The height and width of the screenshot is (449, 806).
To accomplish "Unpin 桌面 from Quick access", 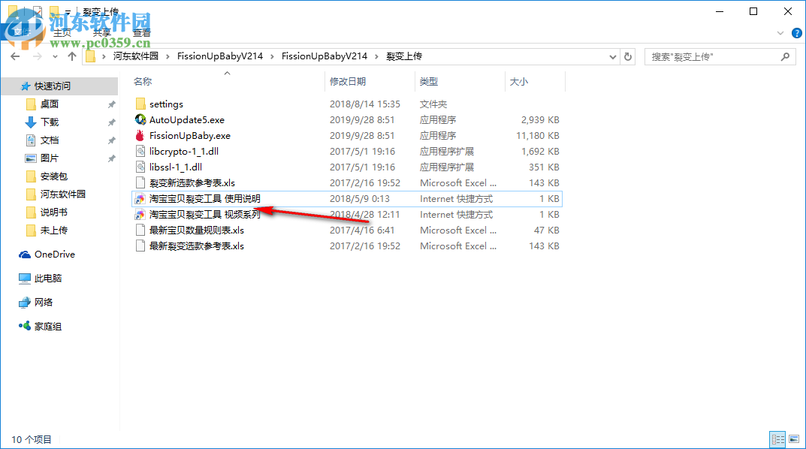I will point(110,104).
